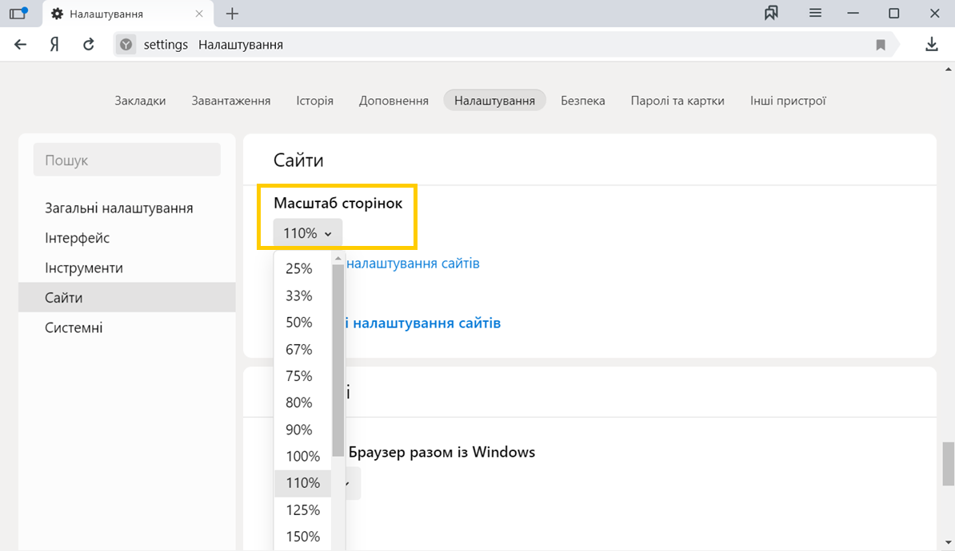Collapse the 110% page zoom dropdown
The image size is (955, 551).
pos(308,233)
